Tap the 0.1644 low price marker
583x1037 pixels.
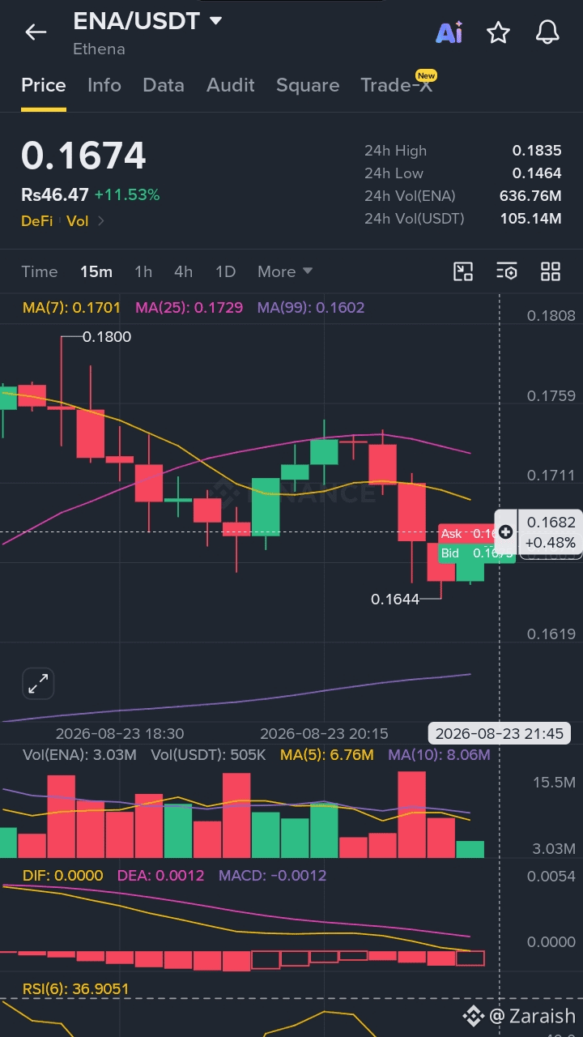coord(395,600)
